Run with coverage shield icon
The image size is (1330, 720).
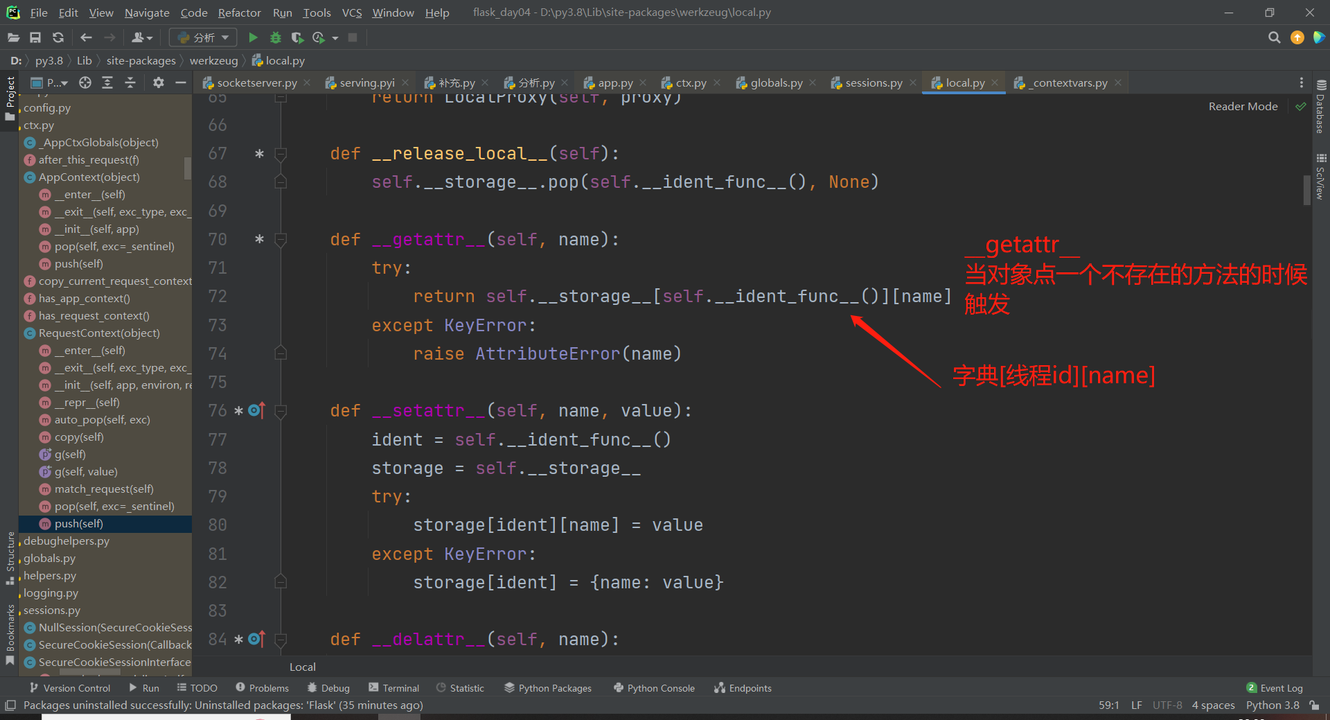[x=297, y=37]
